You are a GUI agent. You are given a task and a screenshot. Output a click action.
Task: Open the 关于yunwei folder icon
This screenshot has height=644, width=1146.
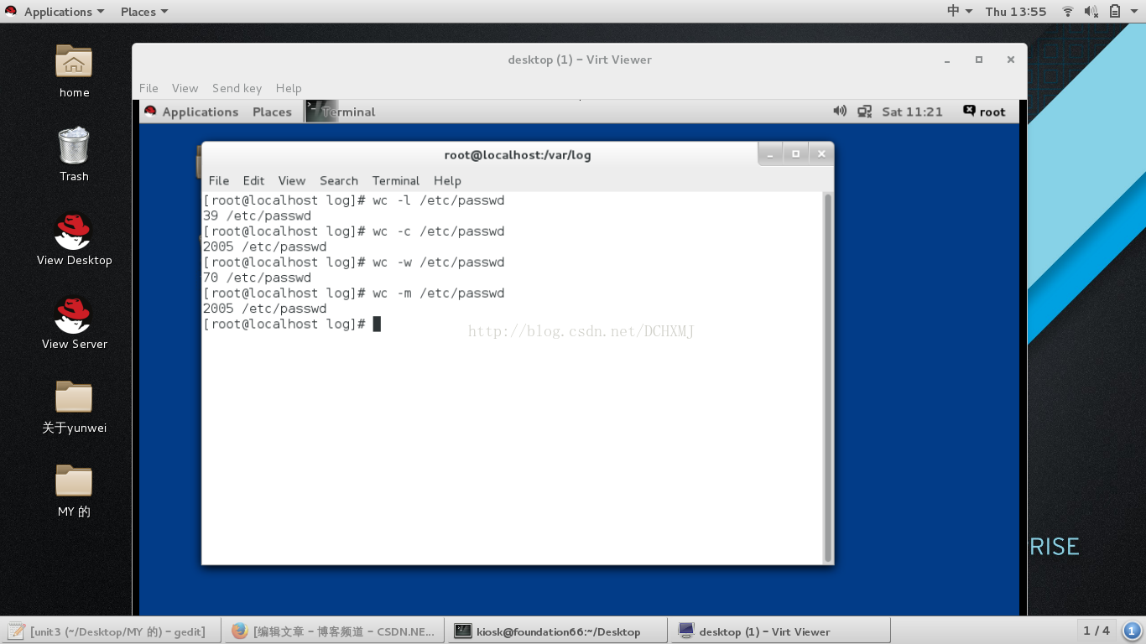coord(74,397)
